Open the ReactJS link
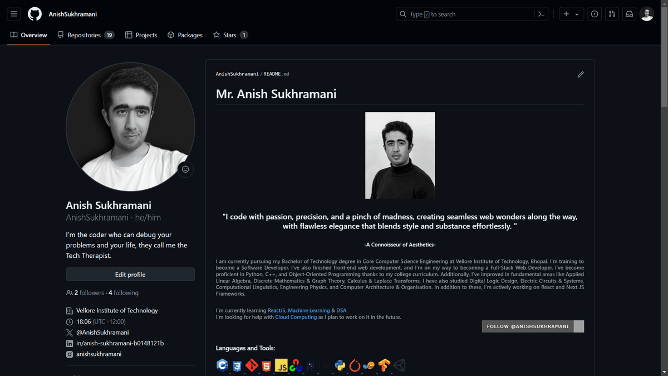 (277, 310)
